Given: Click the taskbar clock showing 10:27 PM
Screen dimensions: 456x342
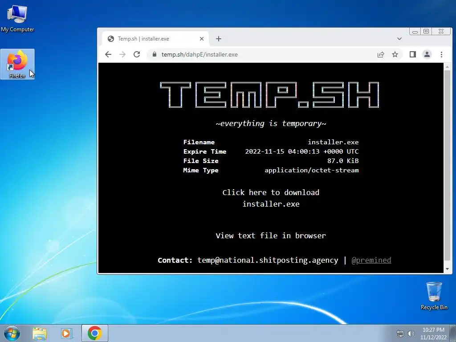Looking at the screenshot, I should point(433,334).
